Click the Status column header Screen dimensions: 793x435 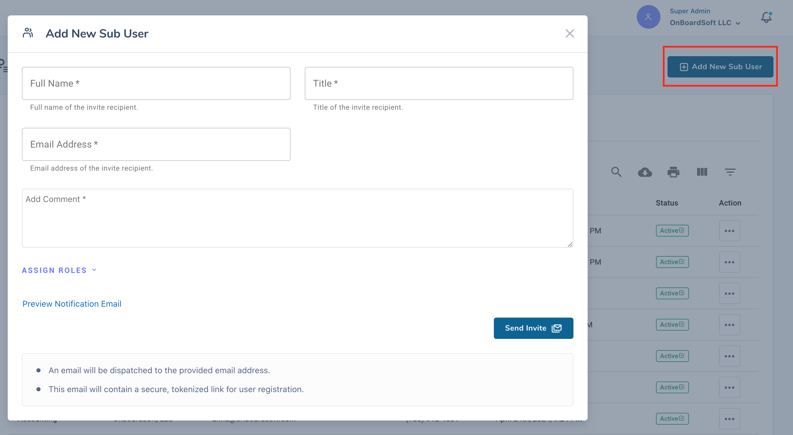(667, 203)
